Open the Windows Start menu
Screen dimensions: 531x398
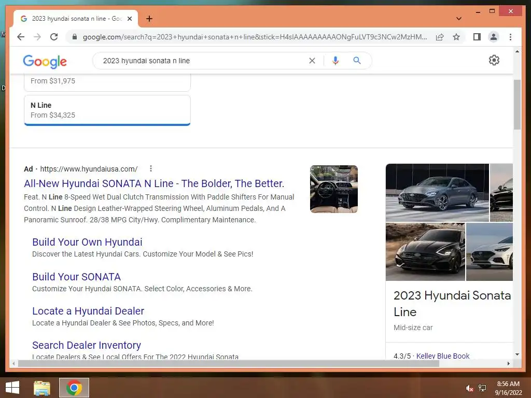(x=12, y=388)
